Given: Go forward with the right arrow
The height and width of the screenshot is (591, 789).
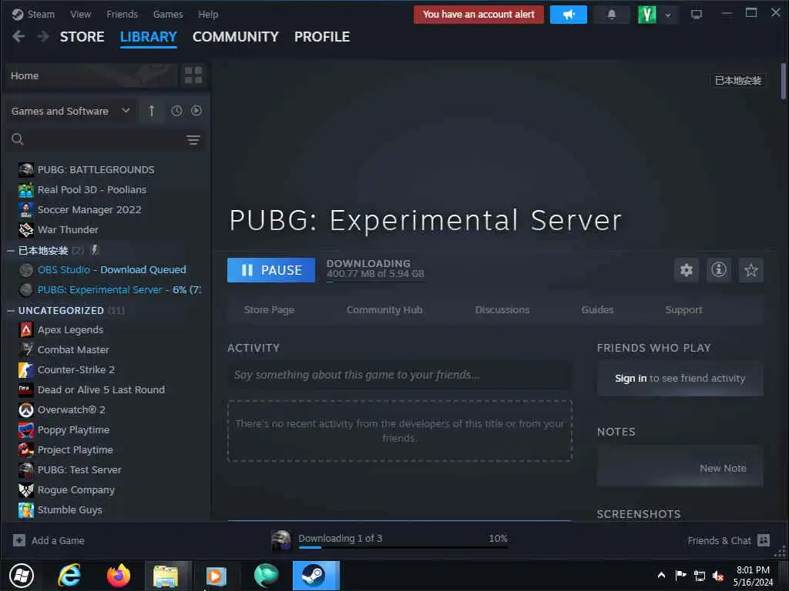Looking at the screenshot, I should click(x=43, y=36).
